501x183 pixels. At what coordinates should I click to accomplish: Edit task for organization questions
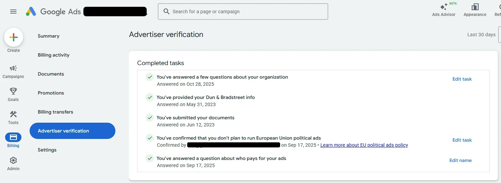coord(462,79)
